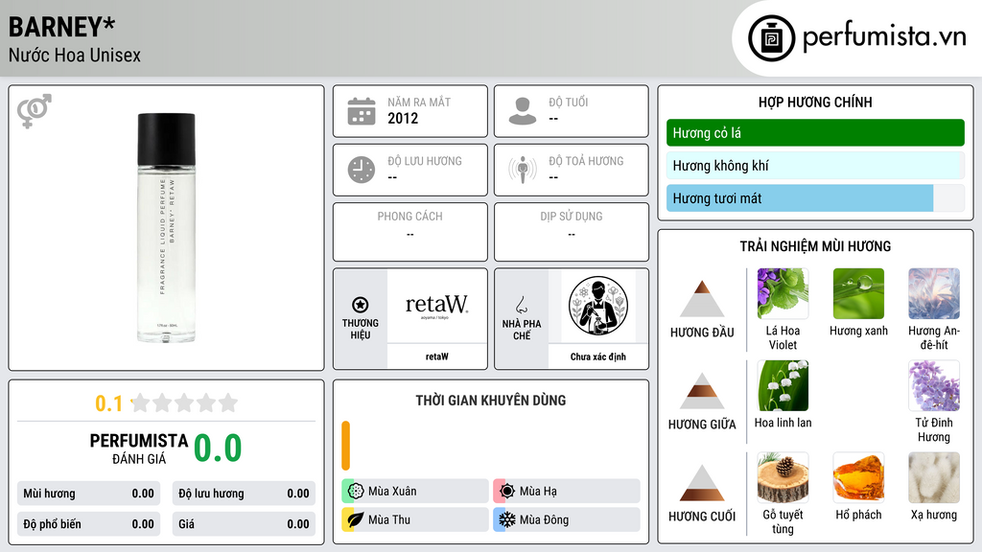Click the Mùa Đông season label
The image size is (982, 552).
point(545,519)
